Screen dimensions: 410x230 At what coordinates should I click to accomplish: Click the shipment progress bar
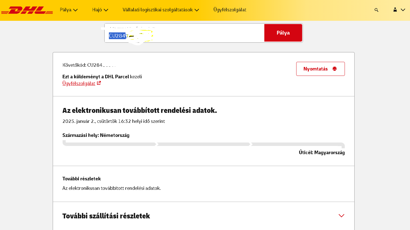click(x=204, y=144)
